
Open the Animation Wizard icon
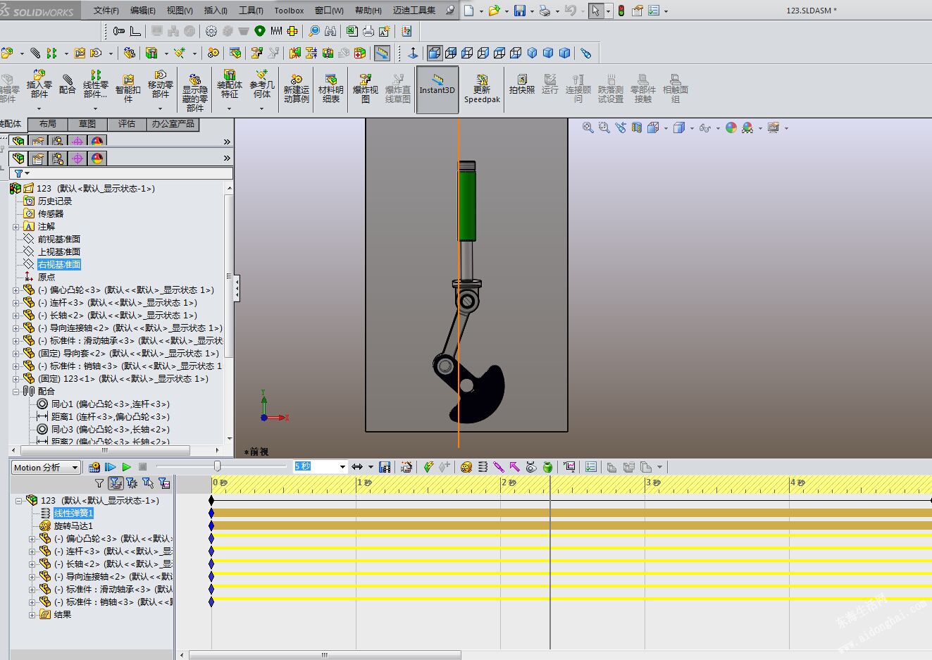(406, 467)
